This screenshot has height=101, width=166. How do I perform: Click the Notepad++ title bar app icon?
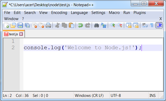(x=5, y=5)
